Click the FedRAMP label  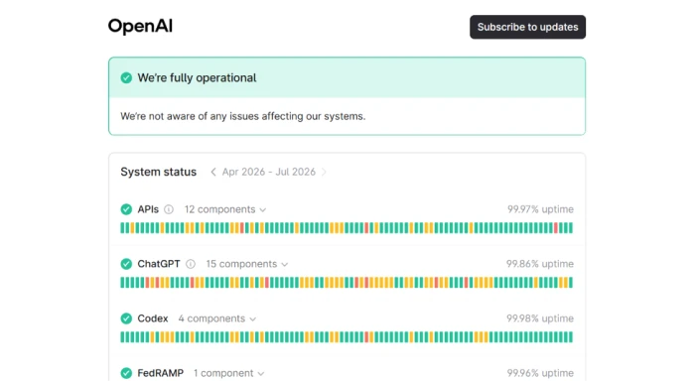tap(161, 373)
